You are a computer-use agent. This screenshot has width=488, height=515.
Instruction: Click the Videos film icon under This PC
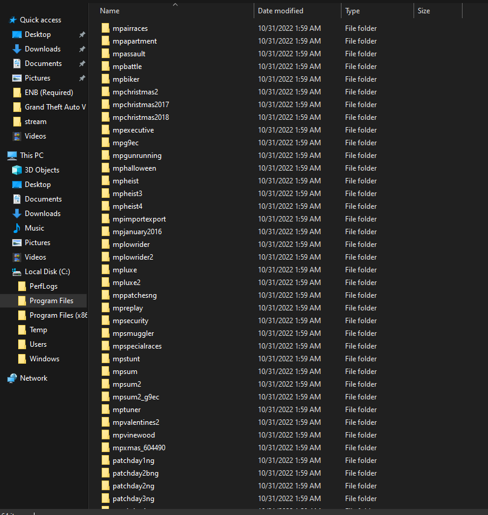(x=17, y=257)
